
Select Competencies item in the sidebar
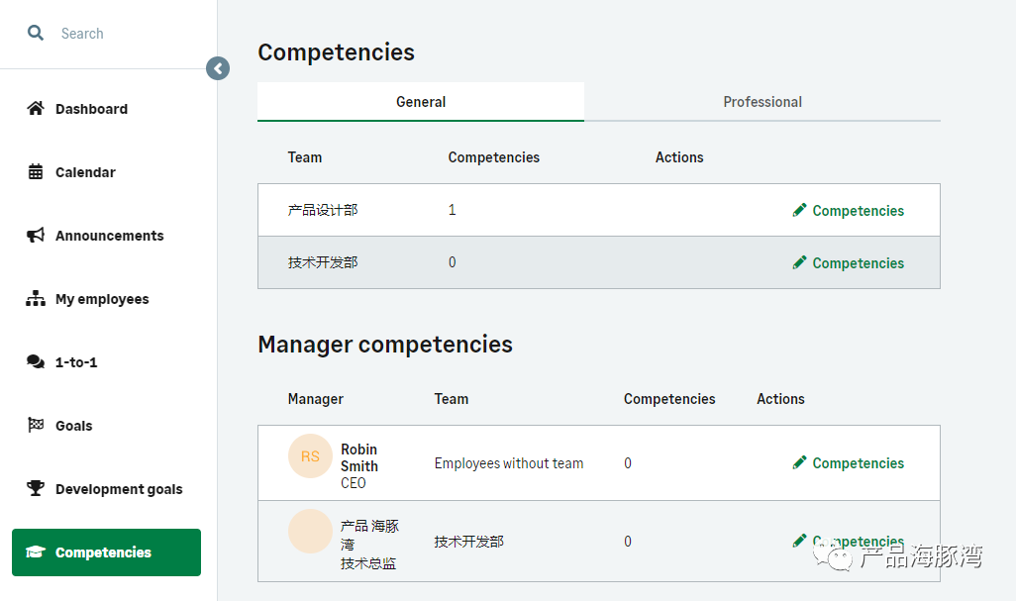(x=106, y=552)
